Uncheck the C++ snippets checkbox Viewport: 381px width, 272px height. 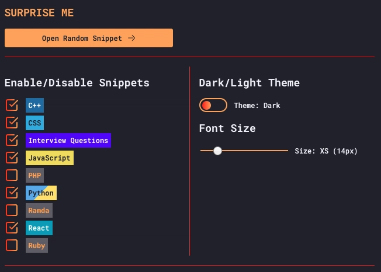click(12, 105)
